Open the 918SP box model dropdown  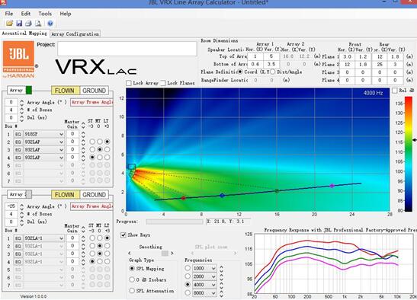(44, 134)
